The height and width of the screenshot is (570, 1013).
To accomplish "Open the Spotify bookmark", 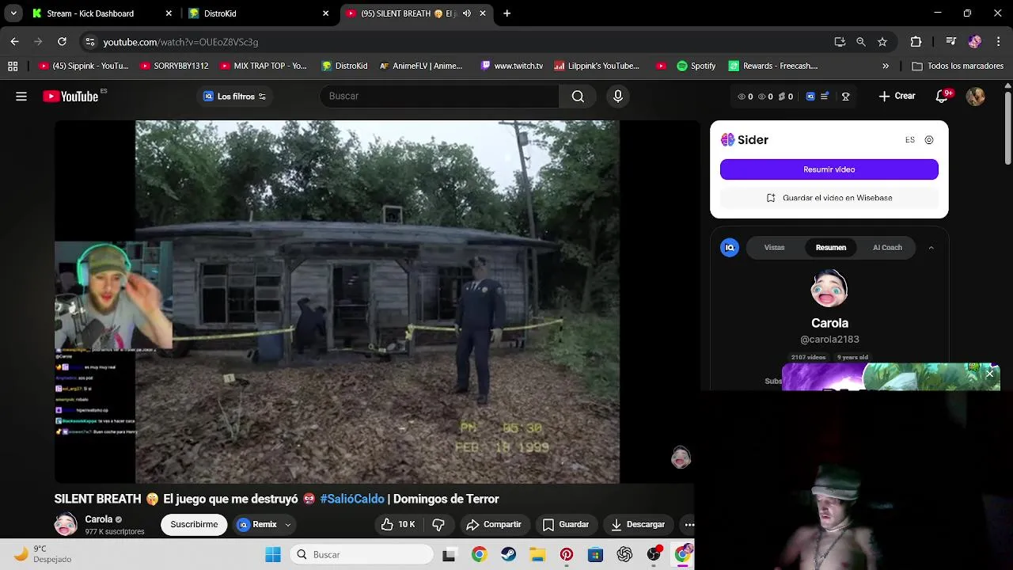I will tap(696, 66).
